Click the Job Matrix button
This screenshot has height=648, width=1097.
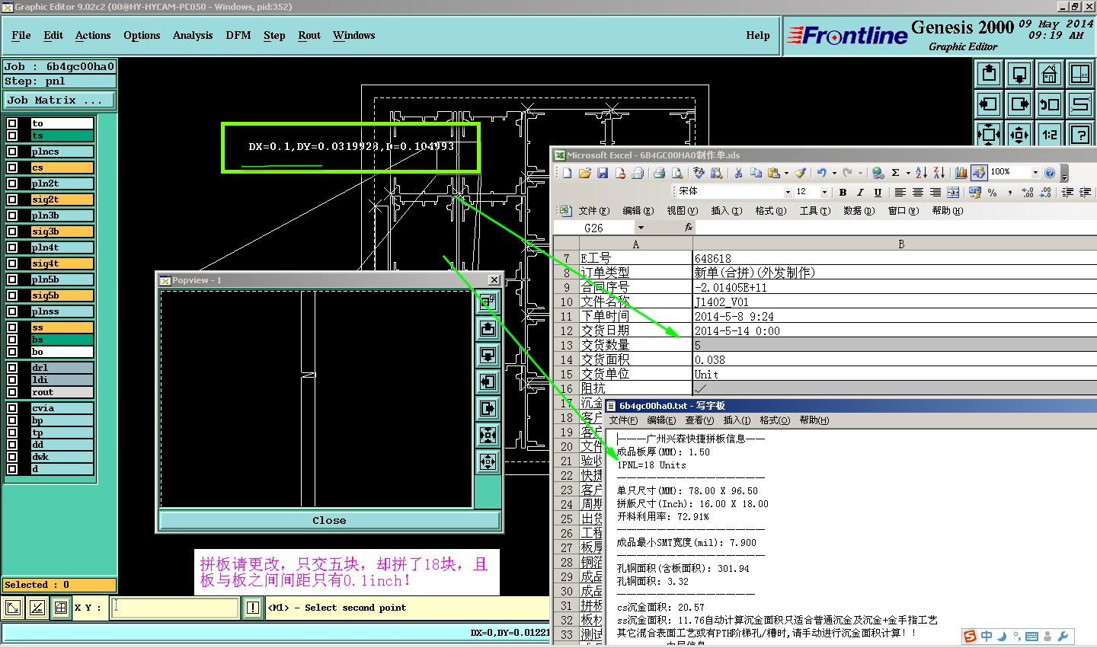pos(59,101)
